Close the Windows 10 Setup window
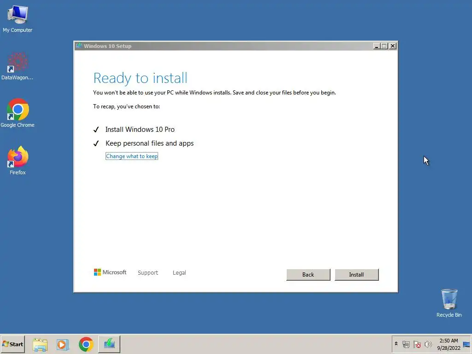 (393, 46)
